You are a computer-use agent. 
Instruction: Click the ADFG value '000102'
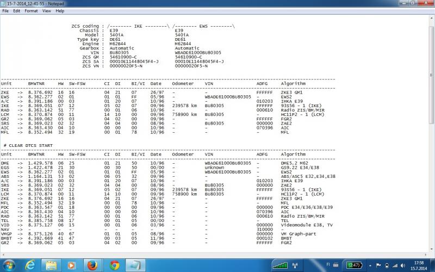click(264, 238)
